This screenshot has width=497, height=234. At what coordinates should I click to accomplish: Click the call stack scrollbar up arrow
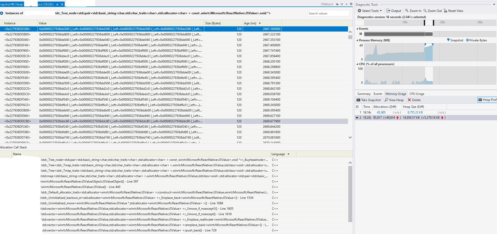pyautogui.click(x=350, y=163)
